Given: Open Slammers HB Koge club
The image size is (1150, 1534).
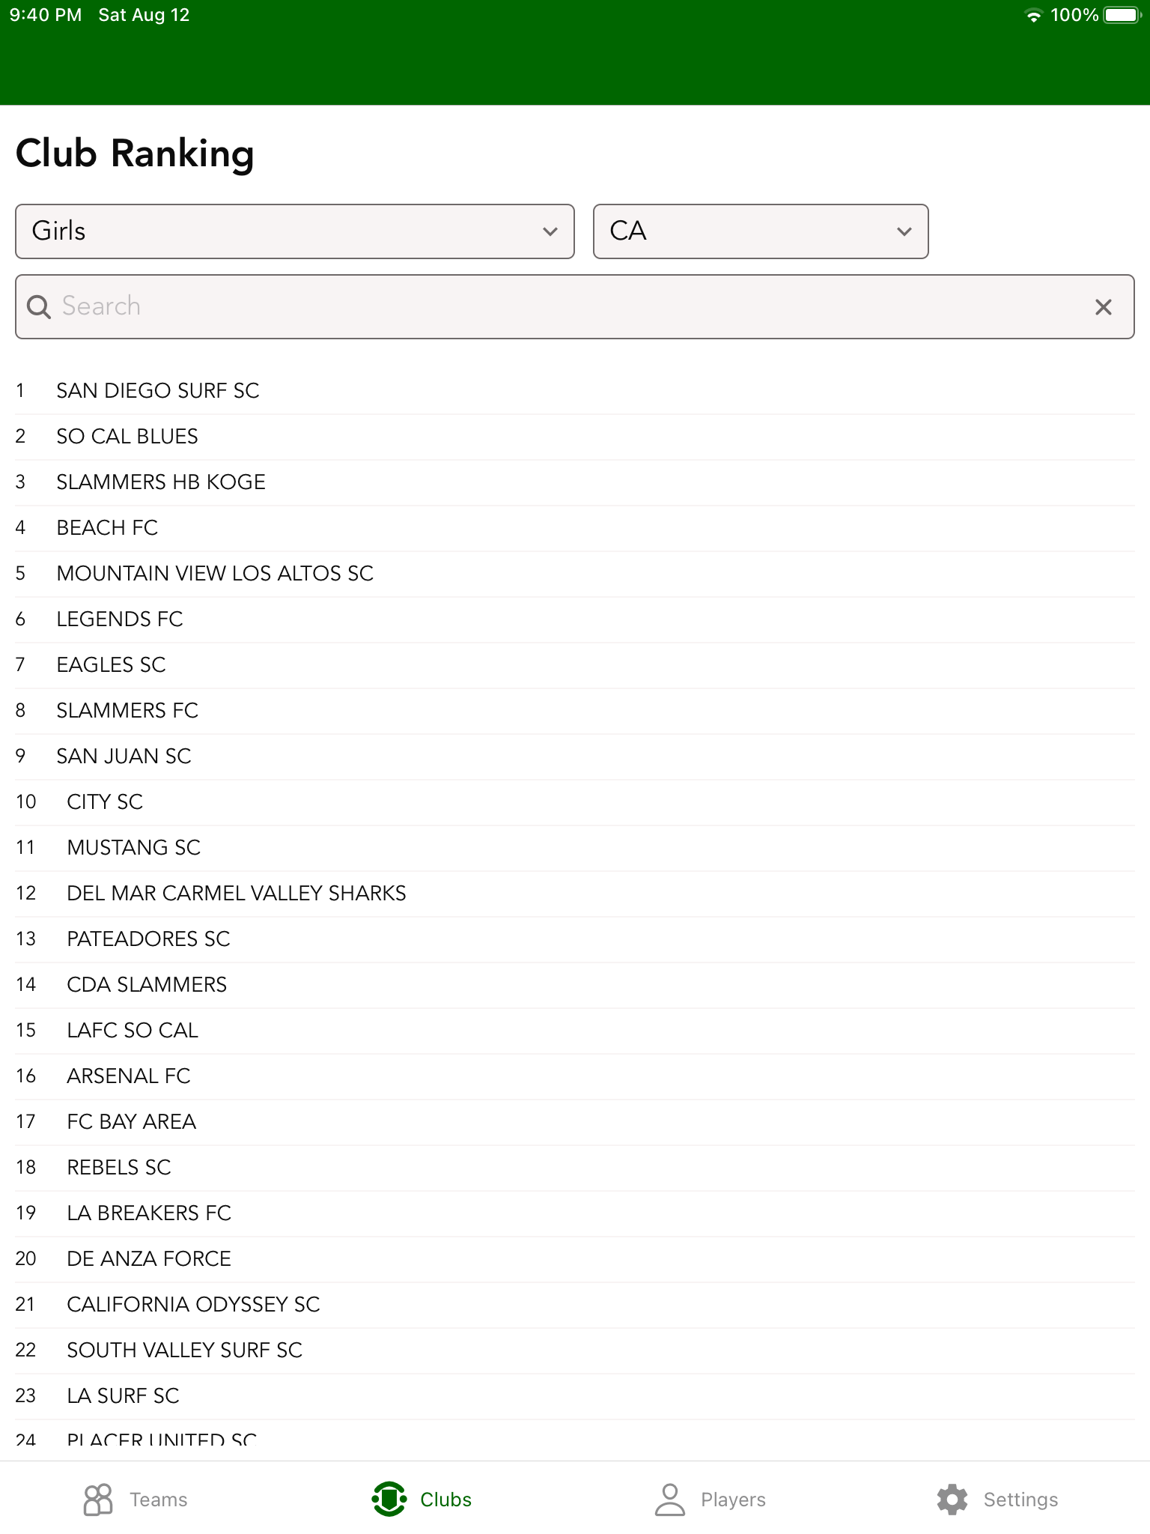Looking at the screenshot, I should (x=161, y=482).
